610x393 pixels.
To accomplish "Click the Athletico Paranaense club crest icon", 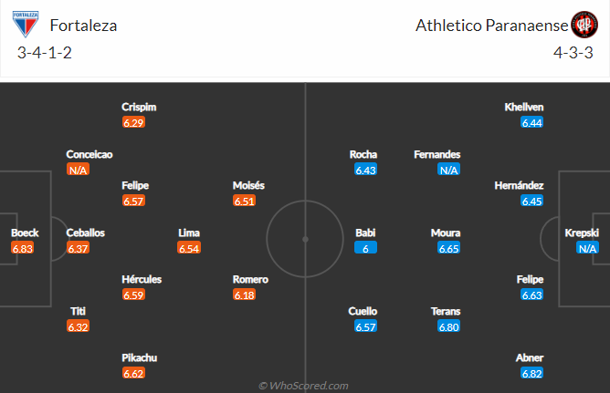I will point(583,25).
